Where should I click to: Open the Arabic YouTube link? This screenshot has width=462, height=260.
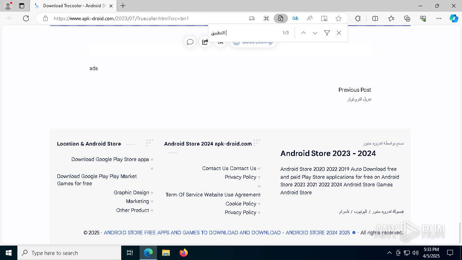[x=360, y=212]
